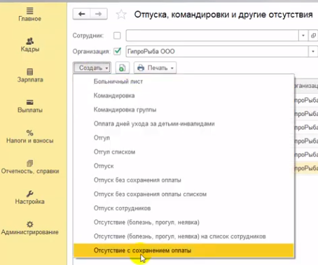Open the Выплаты section icon
The width and height of the screenshot is (318, 265).
tap(29, 102)
